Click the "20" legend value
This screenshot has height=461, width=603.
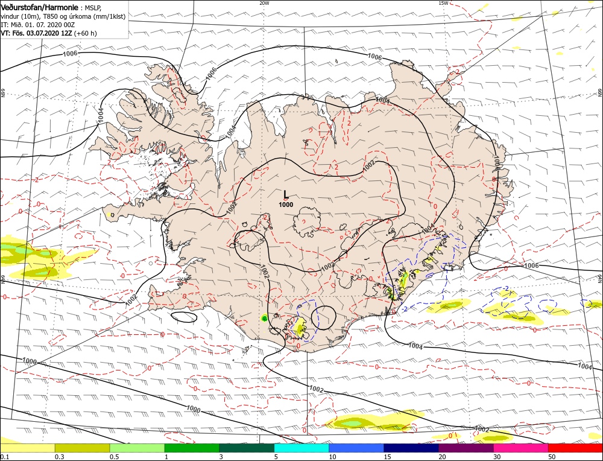442,457
